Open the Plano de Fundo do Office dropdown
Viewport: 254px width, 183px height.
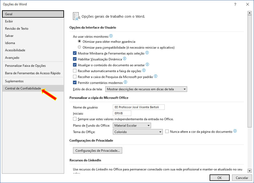132,125
